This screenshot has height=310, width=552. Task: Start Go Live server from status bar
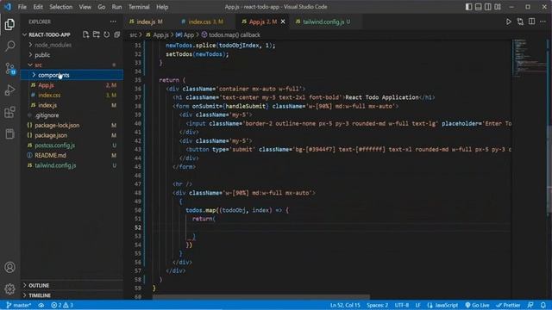click(x=477, y=305)
